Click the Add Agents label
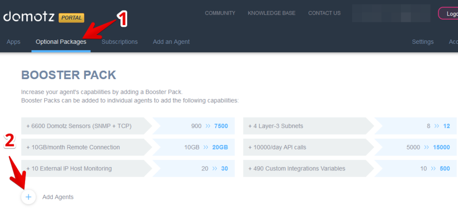The image size is (458, 208). [58, 197]
